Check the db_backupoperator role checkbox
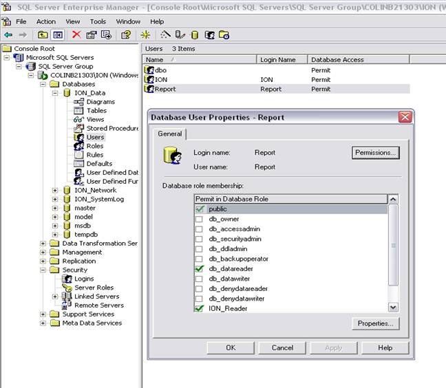The width and height of the screenshot is (446, 388). [x=199, y=259]
